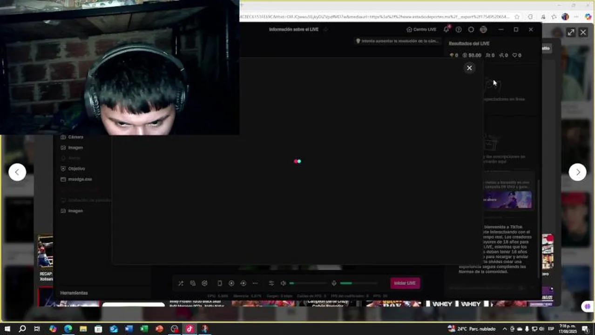Click the camera resolution tip banner

pyautogui.click(x=398, y=41)
